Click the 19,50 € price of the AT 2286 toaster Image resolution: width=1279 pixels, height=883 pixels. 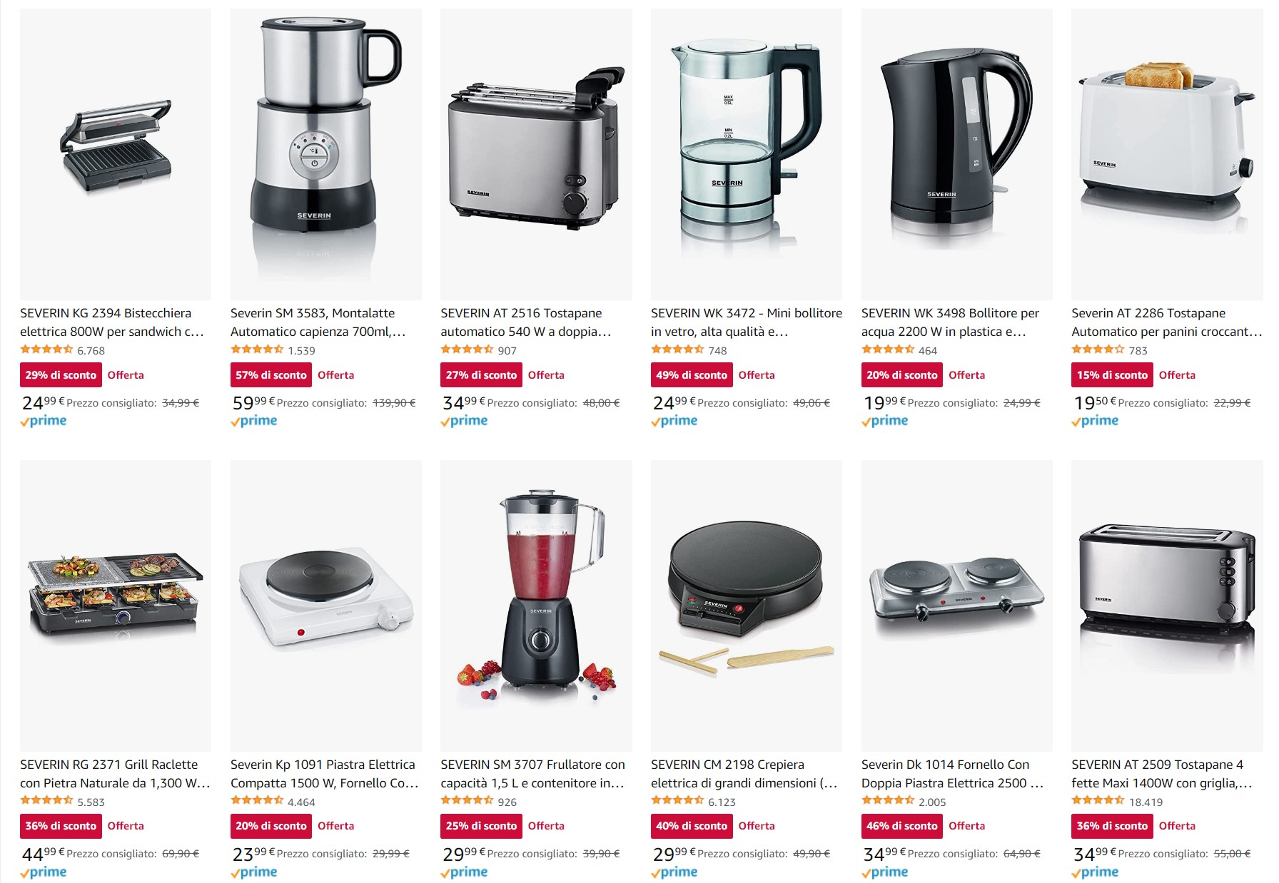click(x=1095, y=403)
